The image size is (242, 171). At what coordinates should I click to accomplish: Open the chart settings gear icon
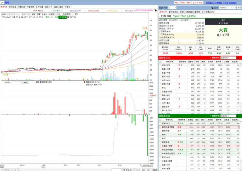pos(76,14)
